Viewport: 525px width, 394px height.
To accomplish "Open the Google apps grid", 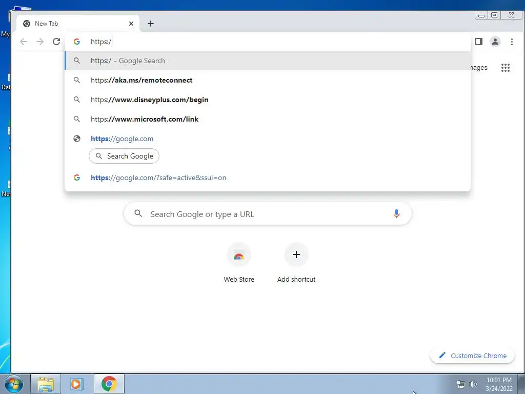I will [505, 68].
